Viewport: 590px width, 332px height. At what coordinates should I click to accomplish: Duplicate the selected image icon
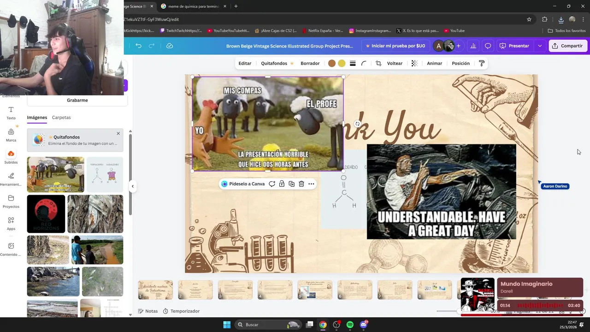pyautogui.click(x=291, y=184)
